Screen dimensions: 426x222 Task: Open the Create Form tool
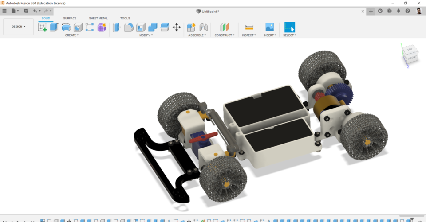tap(102, 27)
